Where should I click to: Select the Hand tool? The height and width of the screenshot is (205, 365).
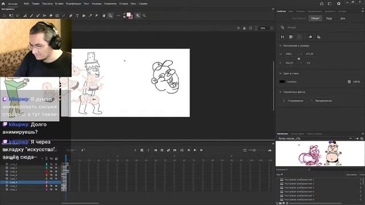pyautogui.click(x=104, y=15)
